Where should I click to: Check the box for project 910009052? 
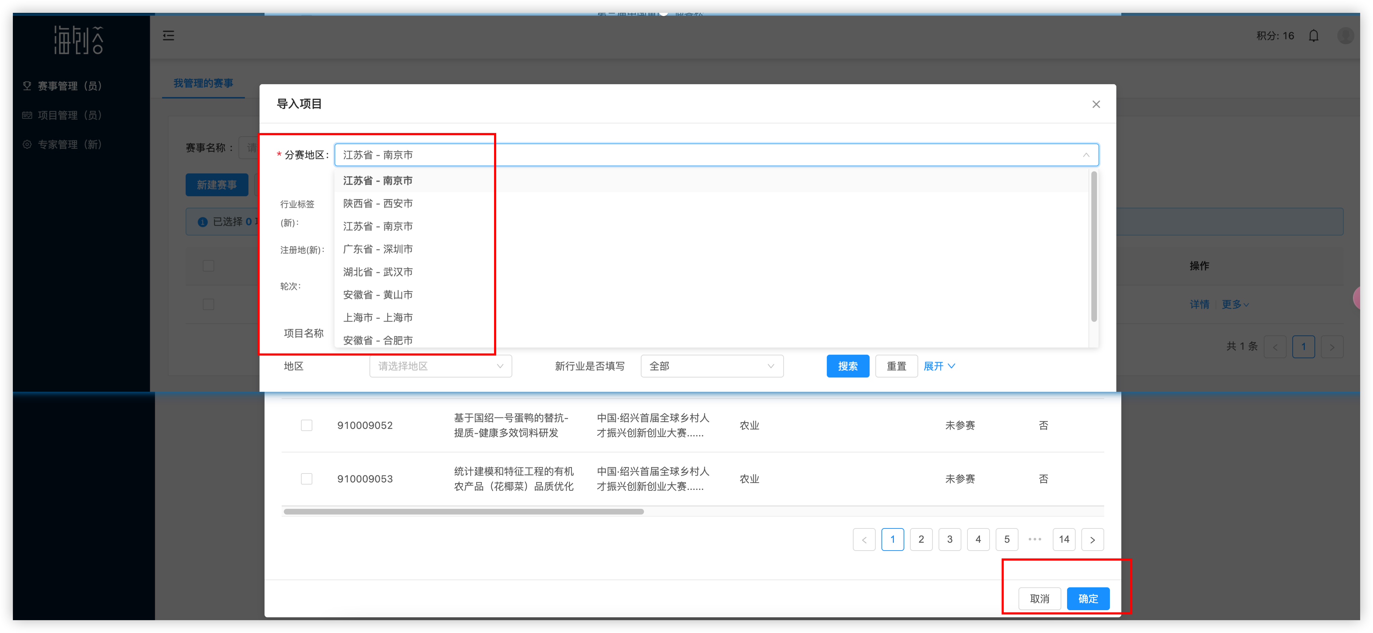306,425
